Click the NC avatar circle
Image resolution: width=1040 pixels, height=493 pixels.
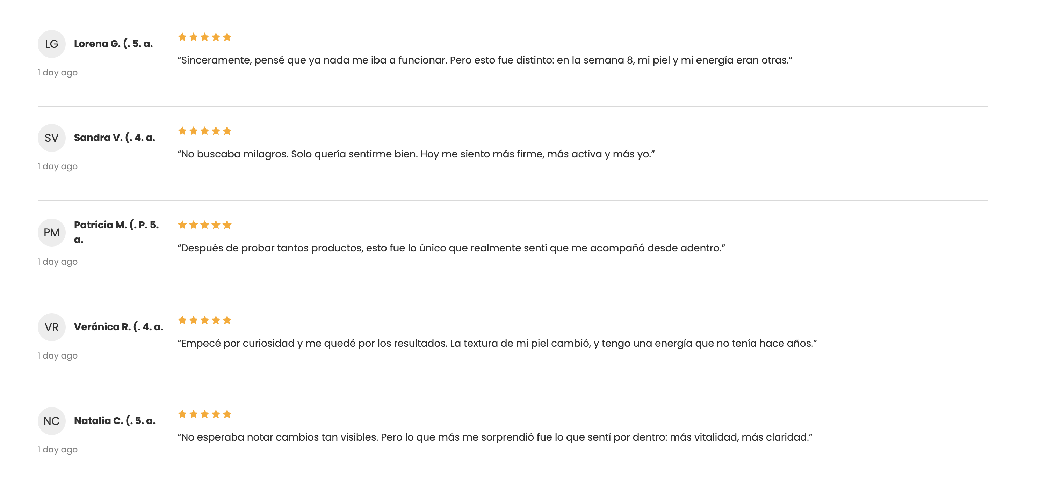pos(52,421)
